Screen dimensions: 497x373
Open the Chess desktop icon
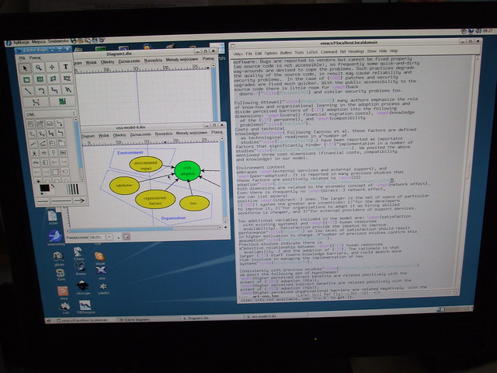tap(78, 254)
